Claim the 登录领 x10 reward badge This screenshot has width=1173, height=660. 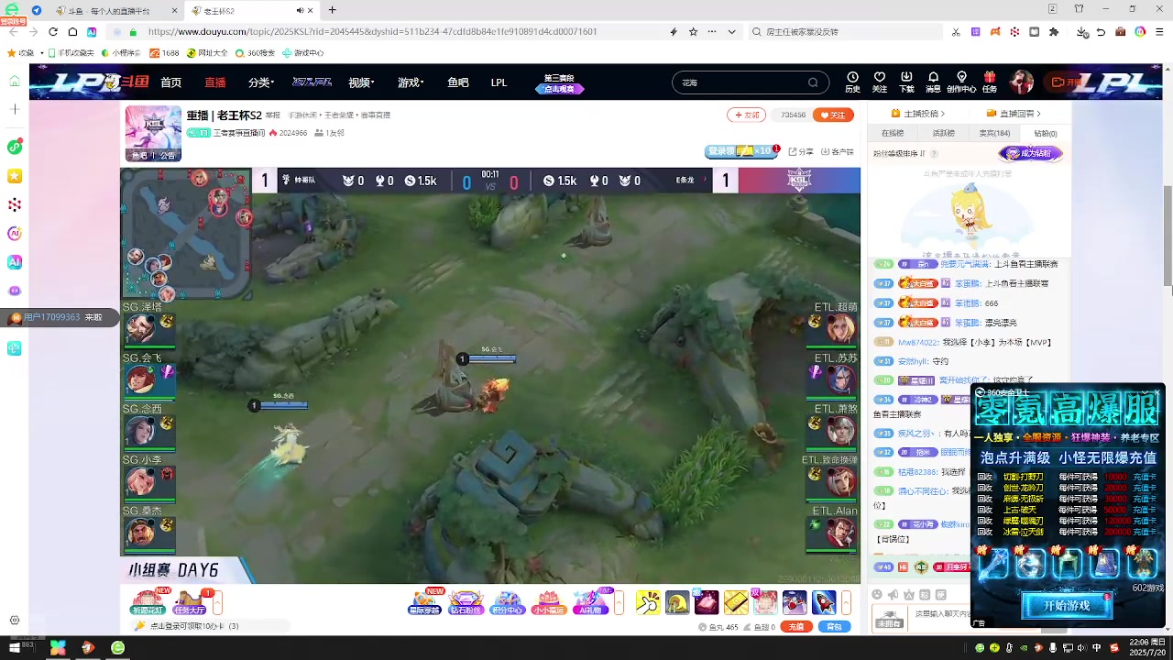click(741, 151)
